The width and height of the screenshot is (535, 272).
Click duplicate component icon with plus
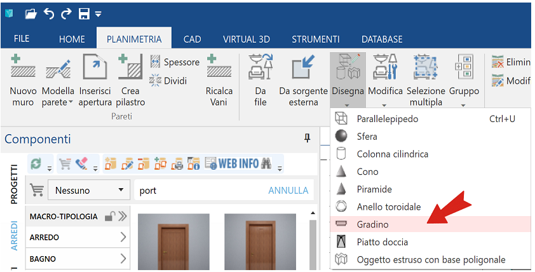click(x=160, y=164)
